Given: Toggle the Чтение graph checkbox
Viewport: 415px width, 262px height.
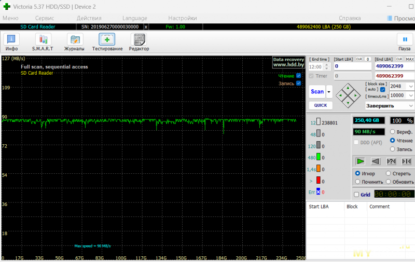Looking at the screenshot, I should 299,75.
